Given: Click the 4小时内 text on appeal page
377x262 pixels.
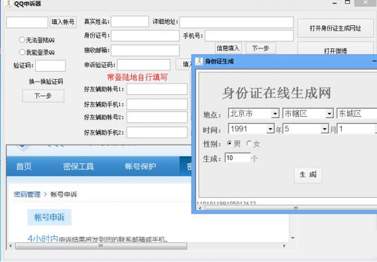Looking at the screenshot, I should (43, 239).
